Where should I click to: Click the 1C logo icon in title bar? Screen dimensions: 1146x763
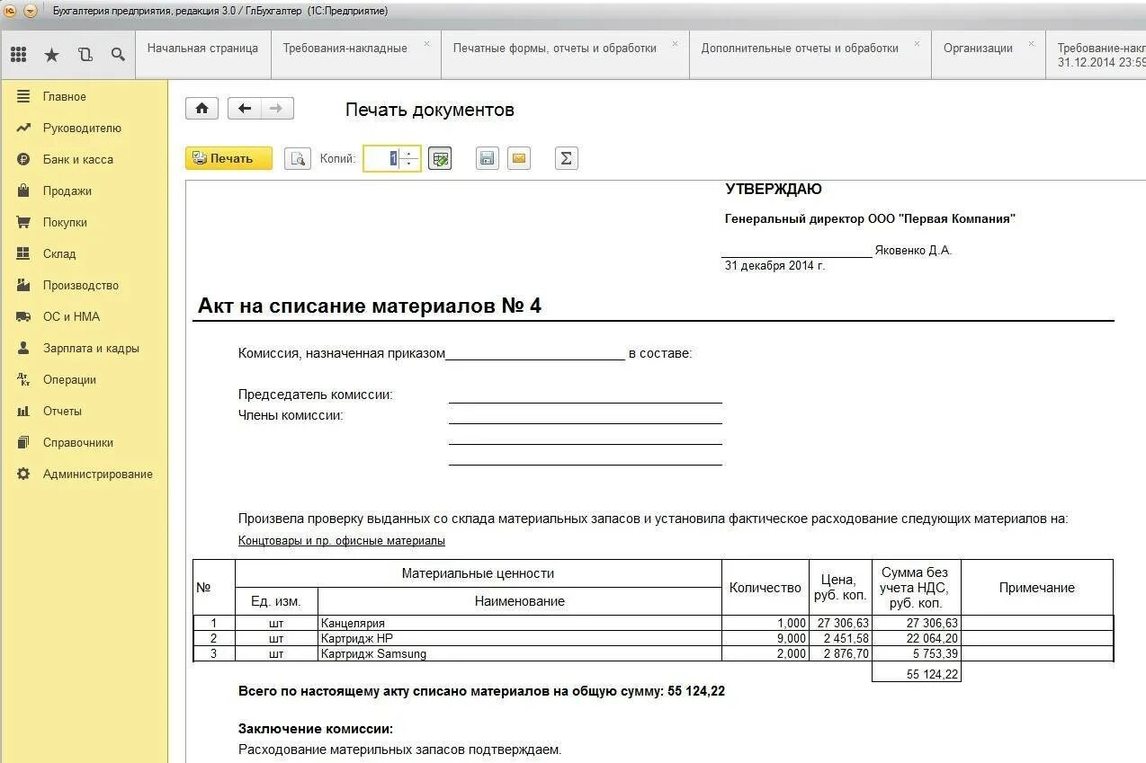[10, 11]
